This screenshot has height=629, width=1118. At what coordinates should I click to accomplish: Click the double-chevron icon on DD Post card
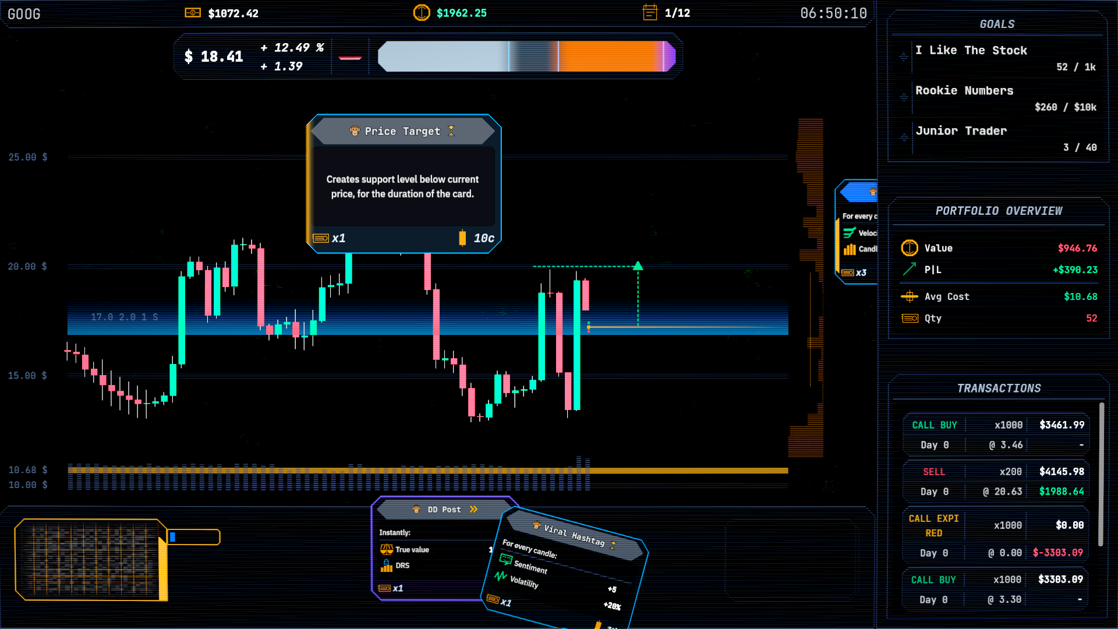coord(474,509)
